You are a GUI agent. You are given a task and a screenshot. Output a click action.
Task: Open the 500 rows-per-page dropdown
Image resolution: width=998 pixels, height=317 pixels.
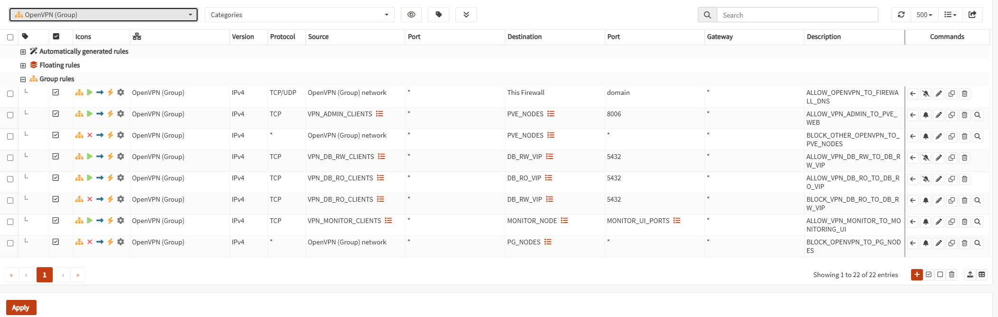924,15
